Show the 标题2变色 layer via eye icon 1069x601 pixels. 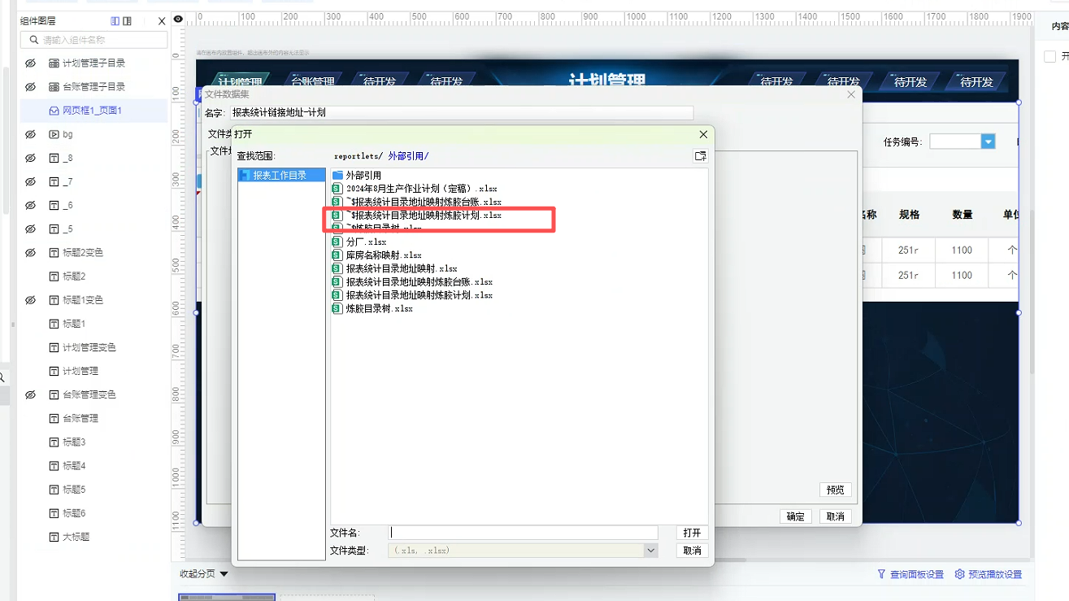click(30, 253)
